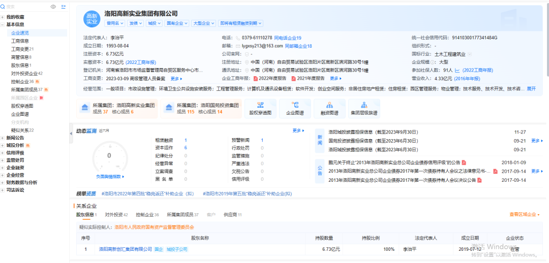
Task: Switch to the 供应商 tab
Action: pos(232,215)
